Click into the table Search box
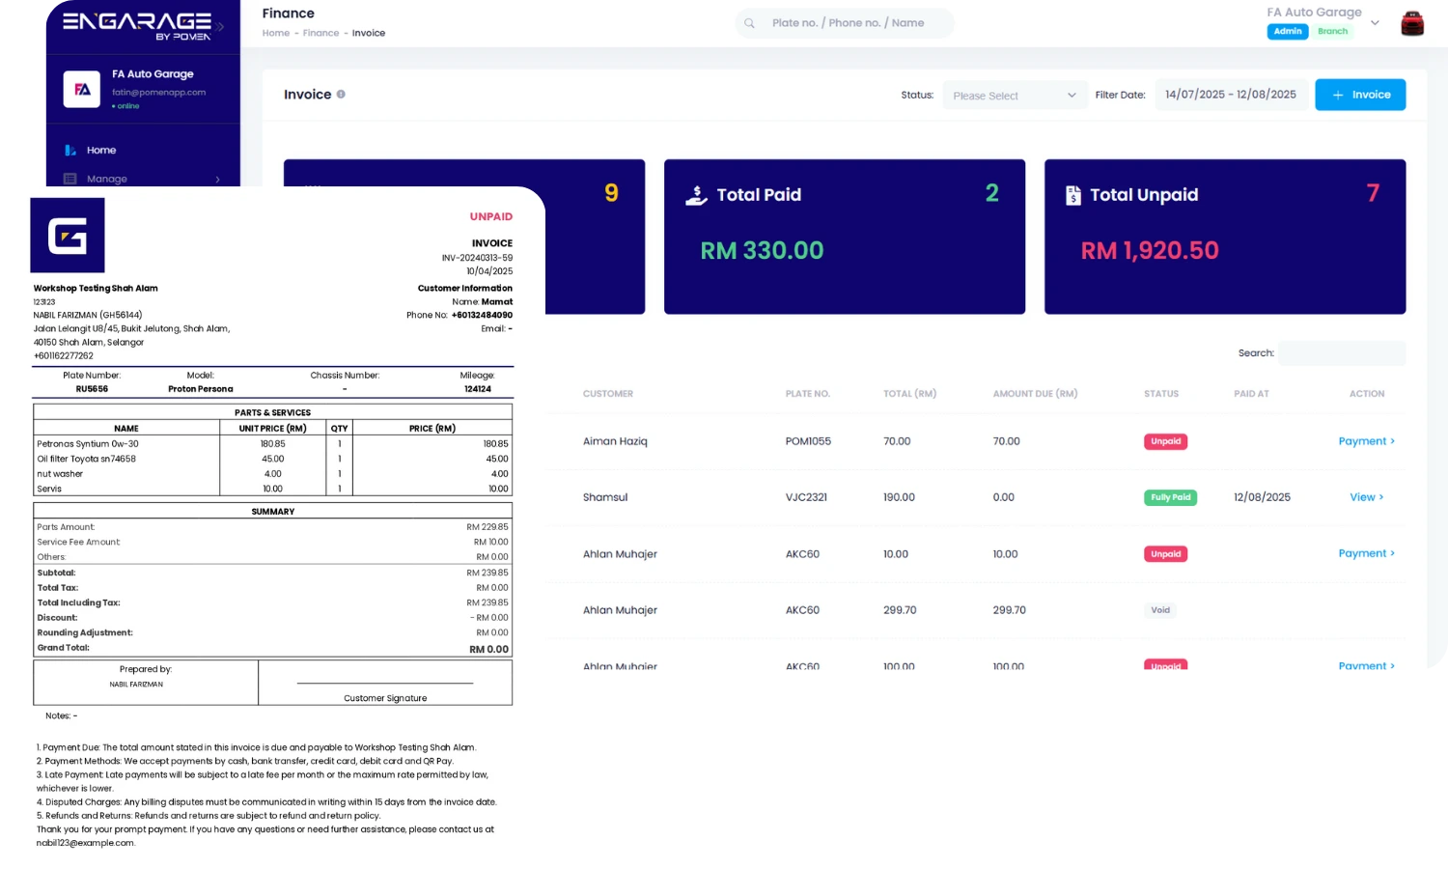 (1341, 353)
